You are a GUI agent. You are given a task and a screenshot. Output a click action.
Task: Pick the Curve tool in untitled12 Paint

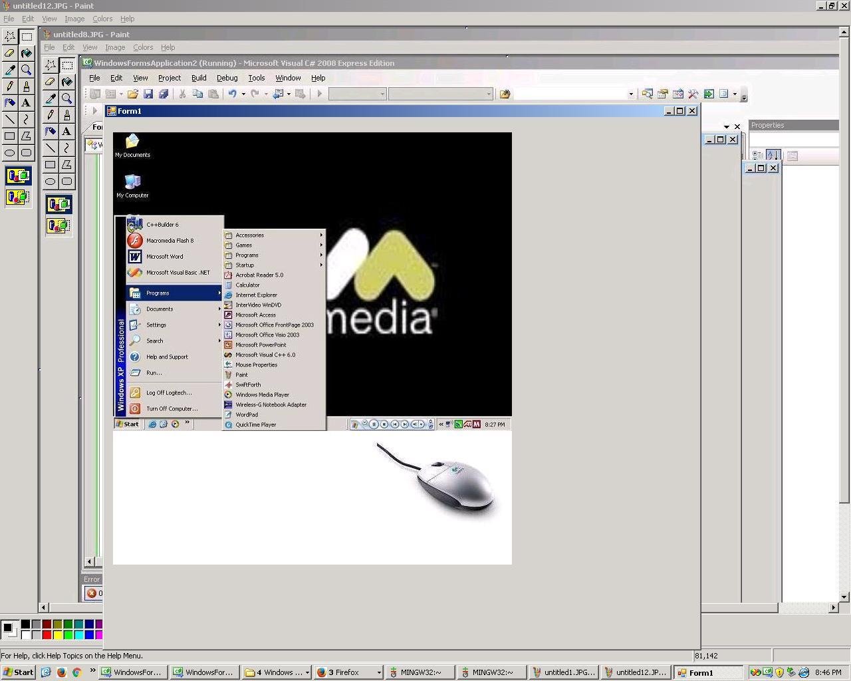coord(27,120)
